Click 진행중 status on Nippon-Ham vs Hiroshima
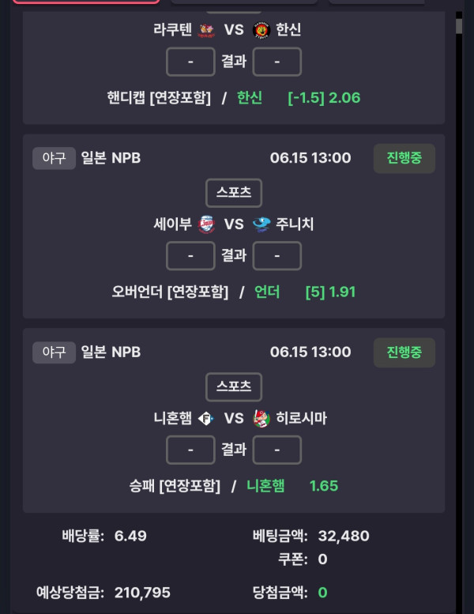 pyautogui.click(x=404, y=352)
